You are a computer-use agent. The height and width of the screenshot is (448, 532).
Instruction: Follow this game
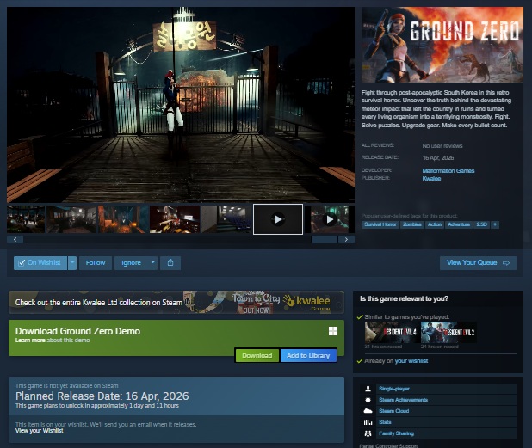96,263
